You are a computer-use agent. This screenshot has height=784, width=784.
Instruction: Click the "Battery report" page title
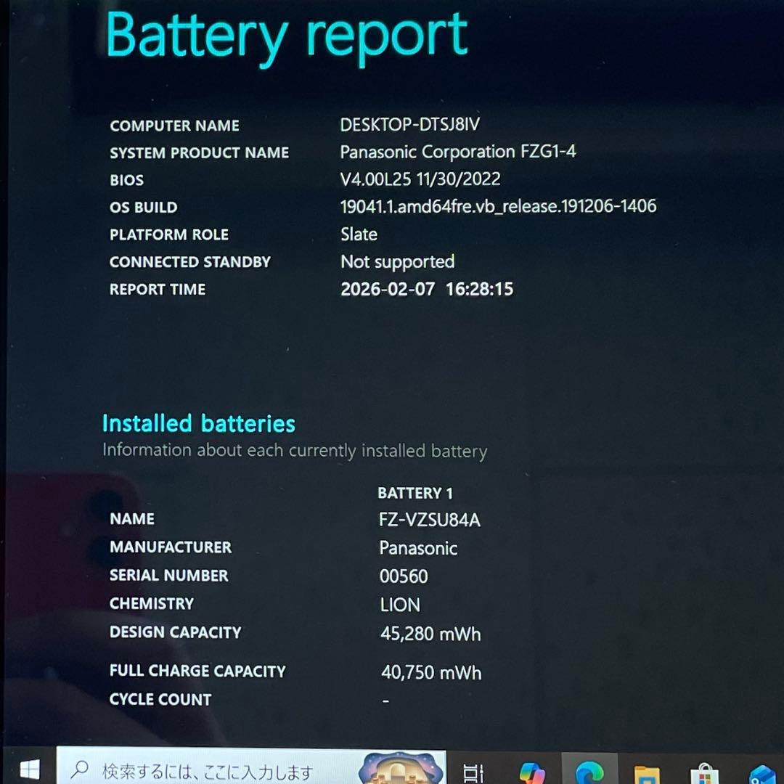(287, 36)
